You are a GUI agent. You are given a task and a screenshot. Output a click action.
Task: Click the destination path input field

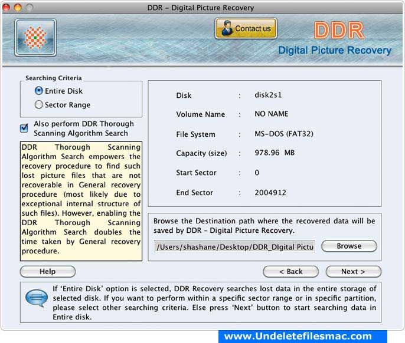[x=234, y=247]
